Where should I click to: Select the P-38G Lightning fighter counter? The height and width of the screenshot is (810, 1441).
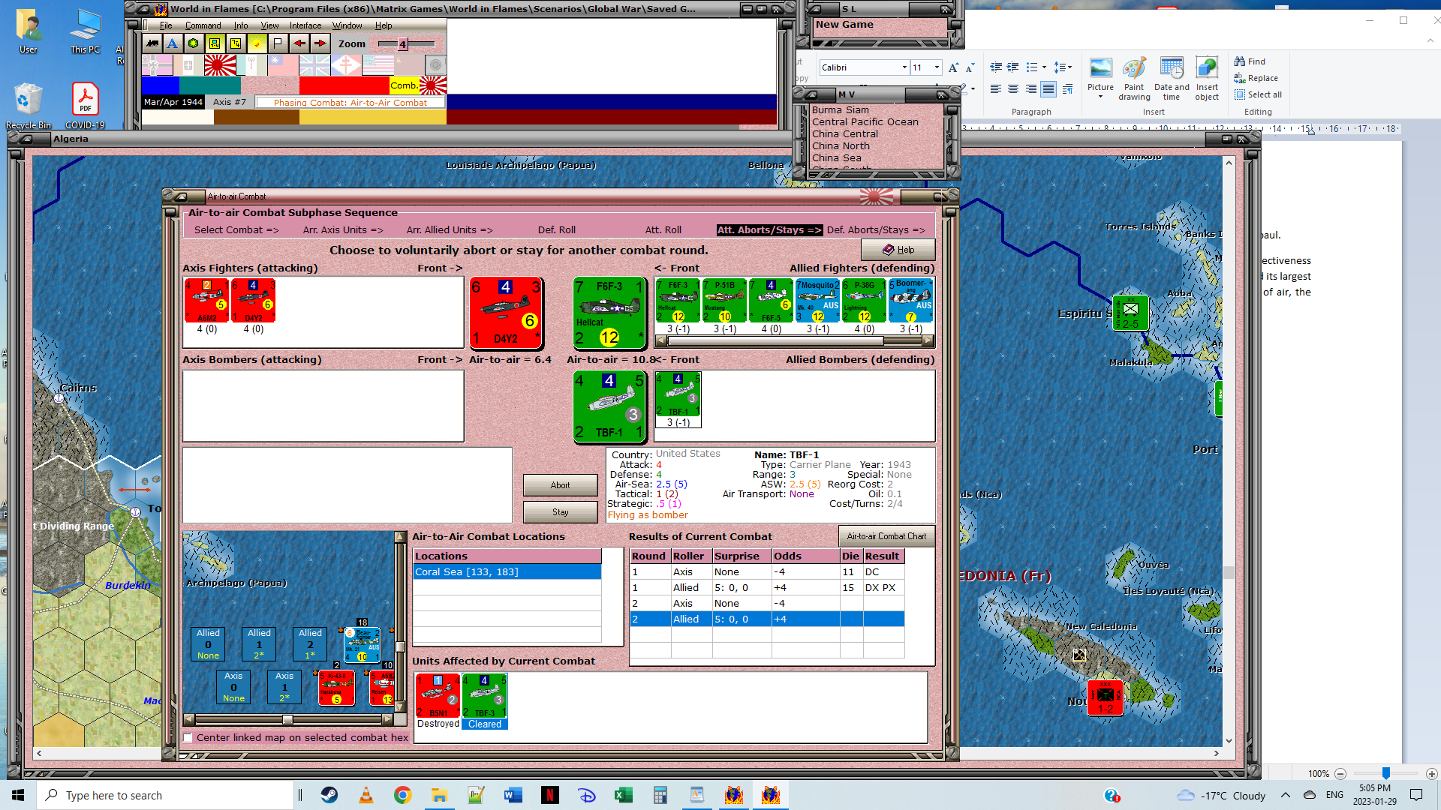point(864,301)
